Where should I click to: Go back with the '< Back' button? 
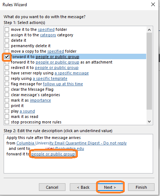[83, 187]
